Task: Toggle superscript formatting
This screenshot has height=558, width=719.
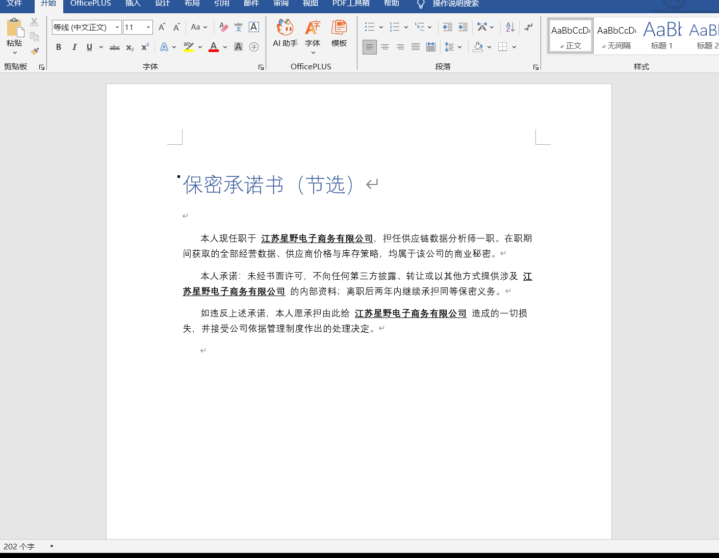Action: pos(145,47)
